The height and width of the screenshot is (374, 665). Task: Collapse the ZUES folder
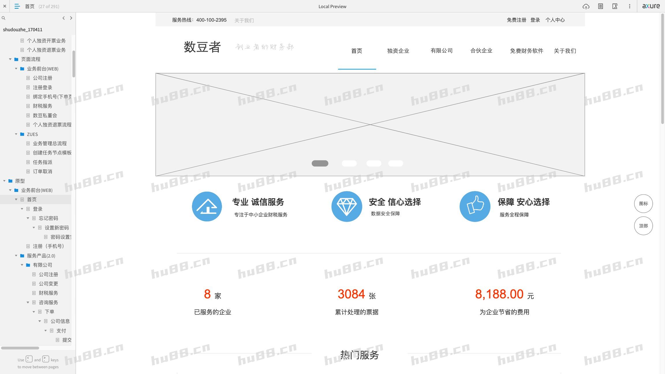pyautogui.click(x=16, y=134)
